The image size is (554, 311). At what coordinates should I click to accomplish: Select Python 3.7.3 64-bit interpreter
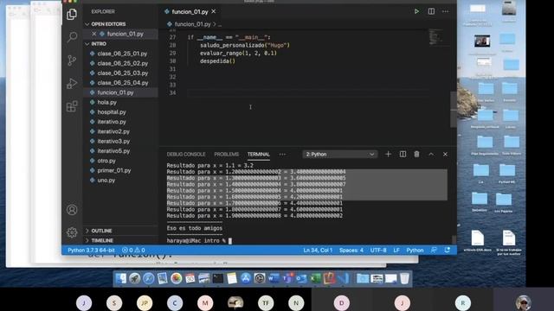[x=91, y=250]
